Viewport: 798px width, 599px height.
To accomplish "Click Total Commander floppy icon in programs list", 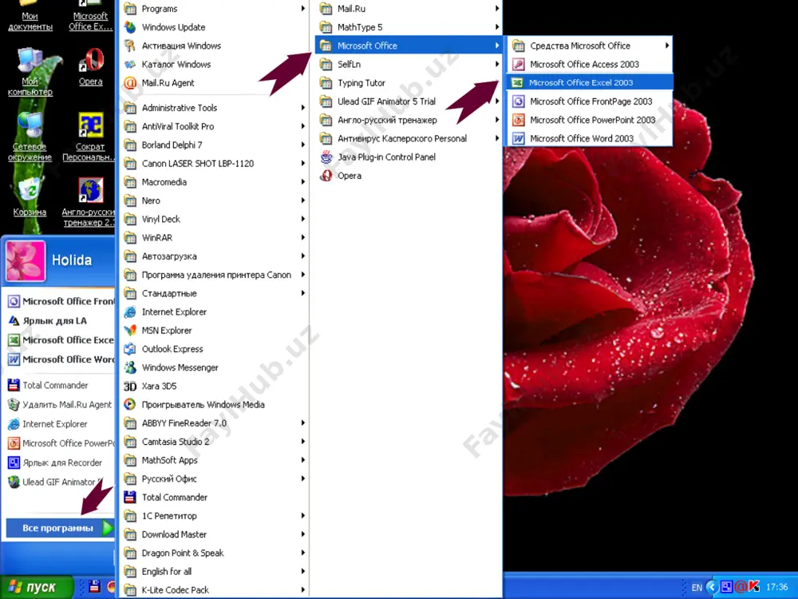I will 130,497.
